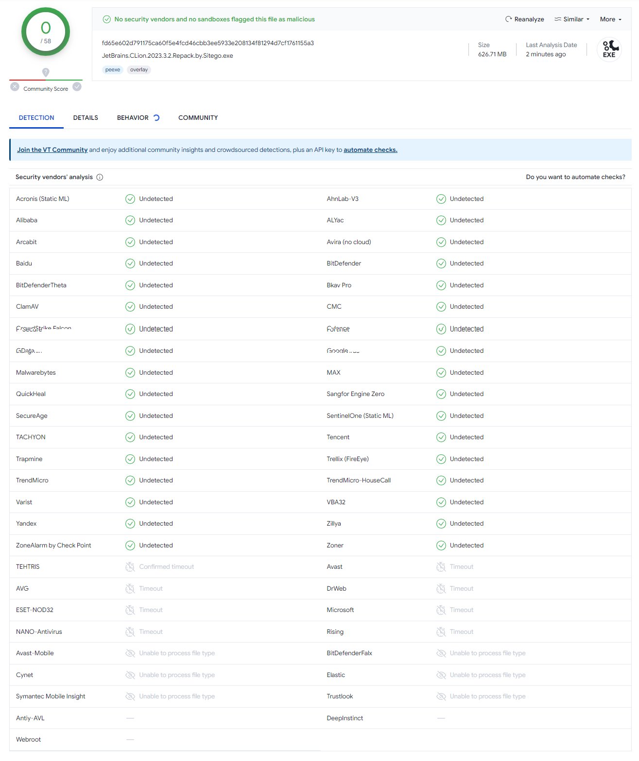Open the Similar dropdown menu
This screenshot has height=761, width=639.
(x=572, y=19)
